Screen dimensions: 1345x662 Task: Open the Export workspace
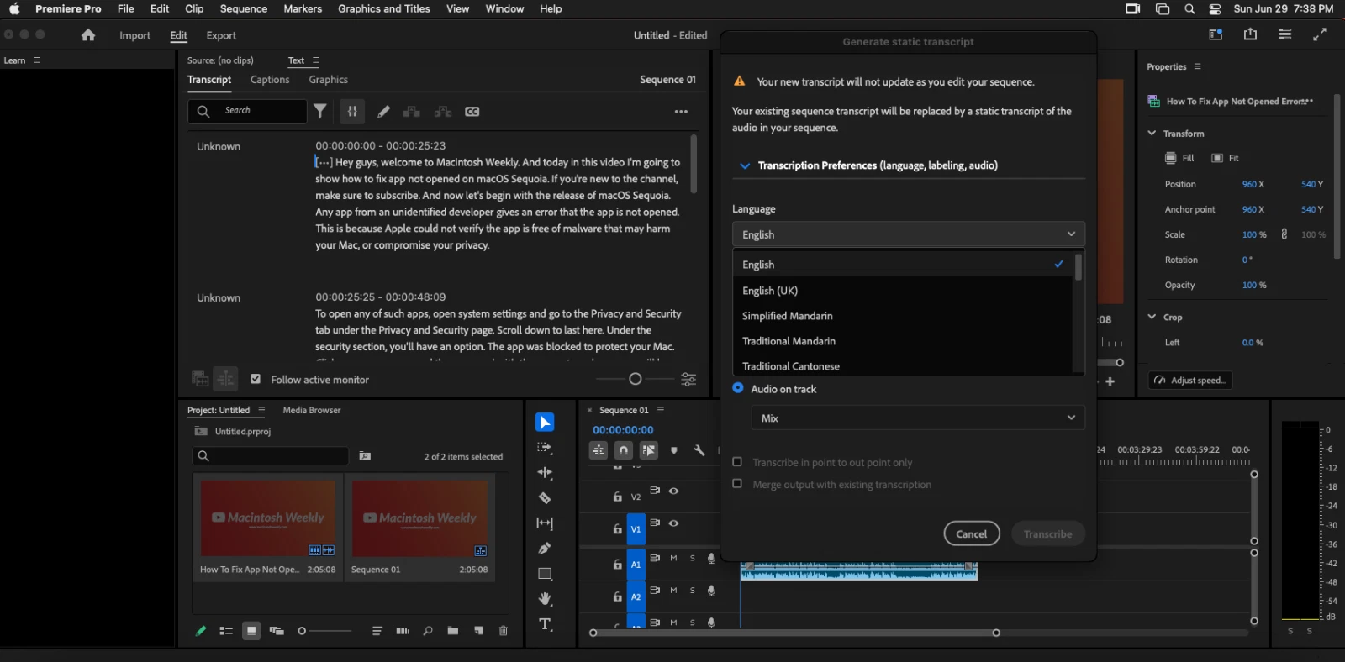tap(221, 35)
